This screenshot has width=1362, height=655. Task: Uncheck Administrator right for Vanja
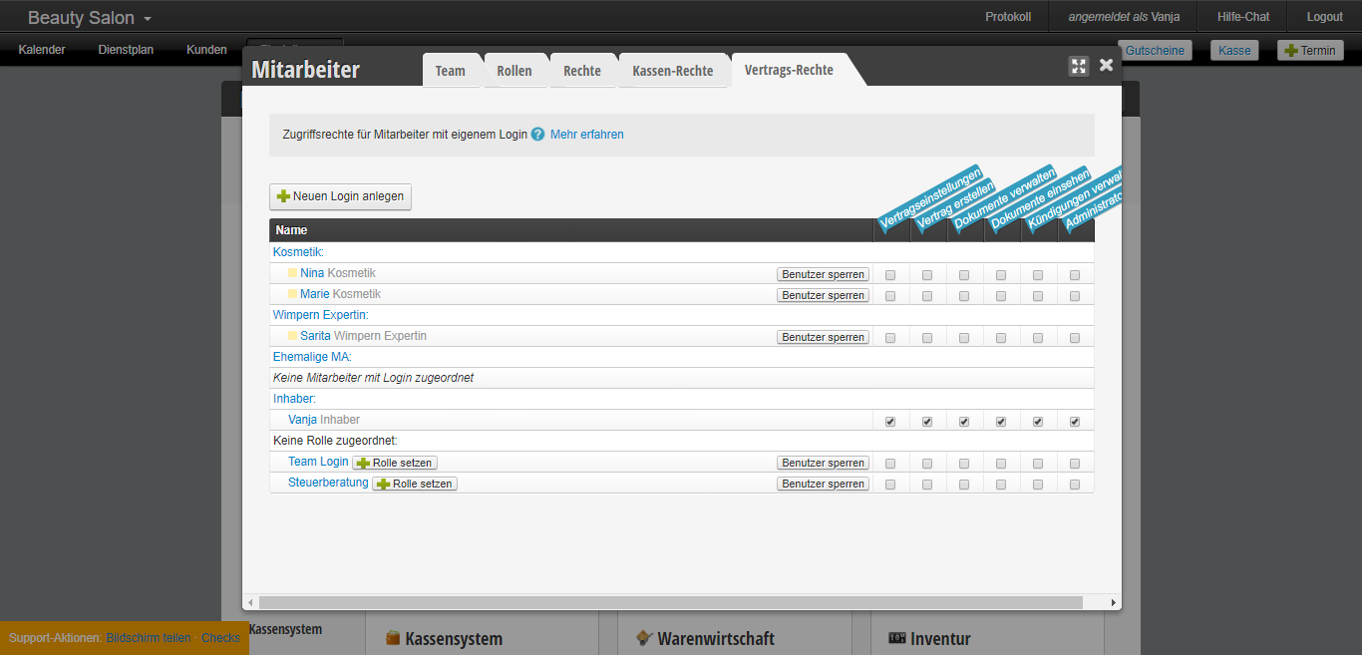(1075, 421)
